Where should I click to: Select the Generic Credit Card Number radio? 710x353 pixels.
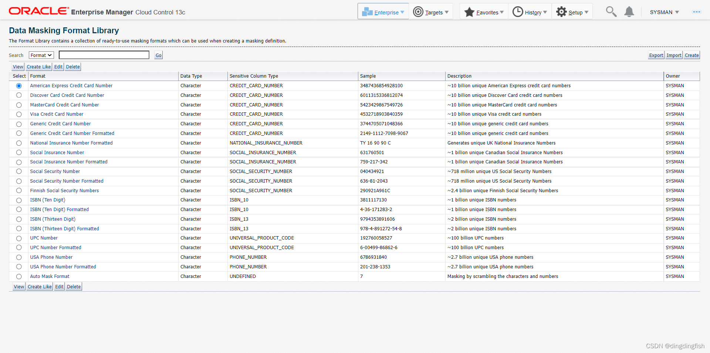pos(19,124)
